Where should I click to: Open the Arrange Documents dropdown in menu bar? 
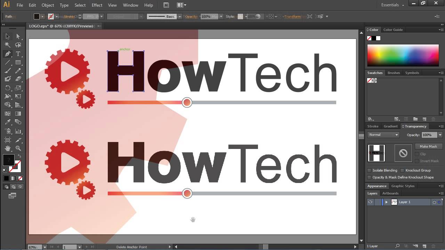[181, 5]
